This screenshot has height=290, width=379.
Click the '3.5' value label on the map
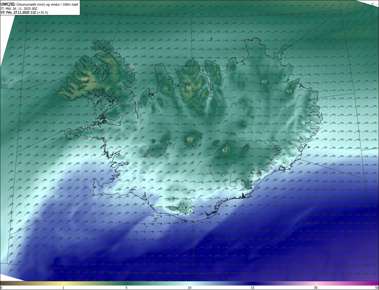pyautogui.click(x=189, y=88)
